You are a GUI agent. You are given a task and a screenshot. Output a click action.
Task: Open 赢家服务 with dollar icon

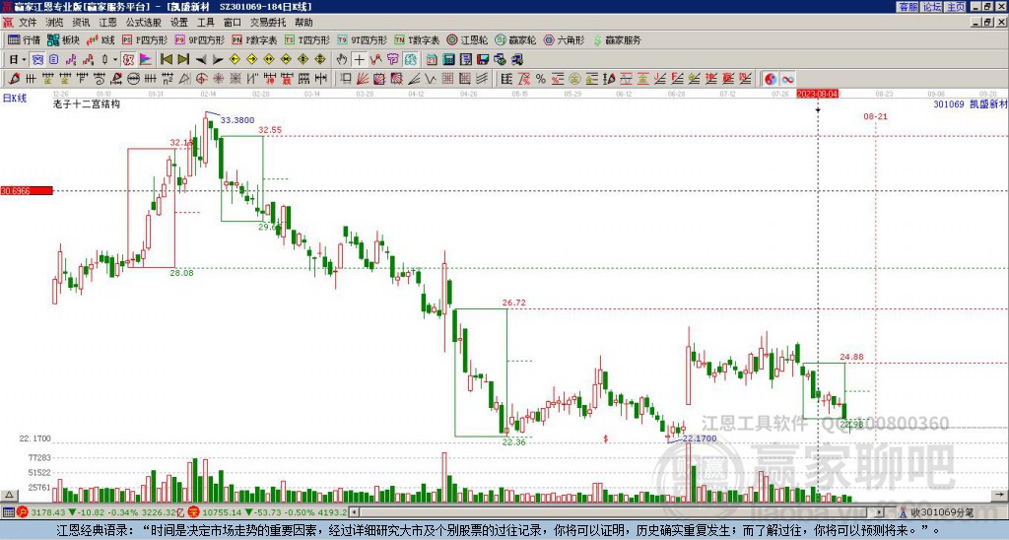tap(617, 39)
